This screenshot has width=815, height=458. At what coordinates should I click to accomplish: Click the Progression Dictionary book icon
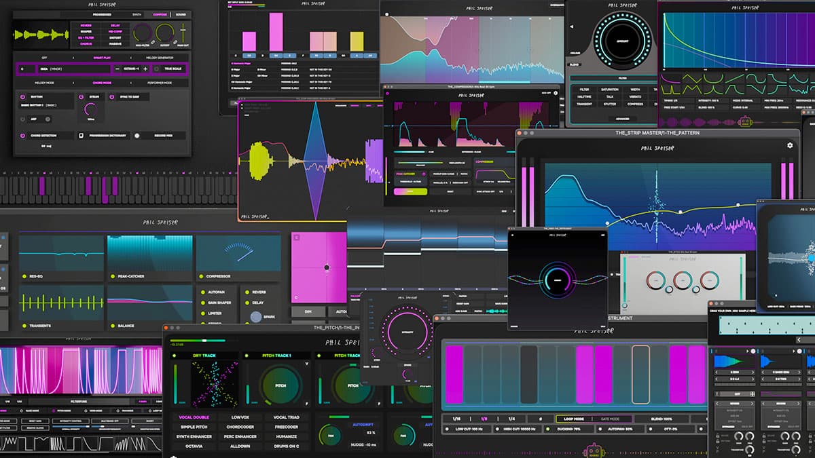click(81, 136)
